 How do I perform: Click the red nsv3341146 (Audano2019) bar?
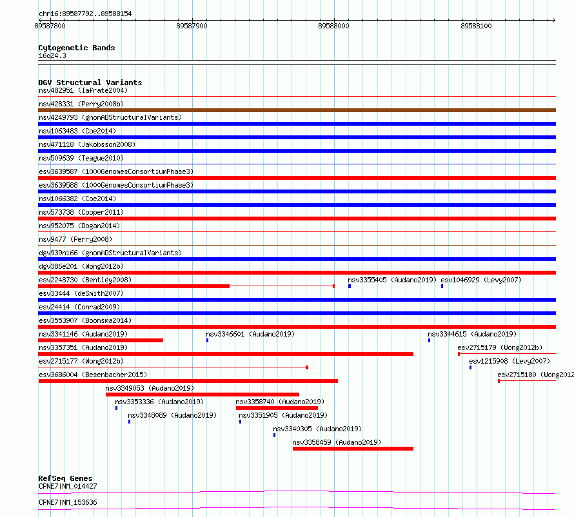point(101,340)
